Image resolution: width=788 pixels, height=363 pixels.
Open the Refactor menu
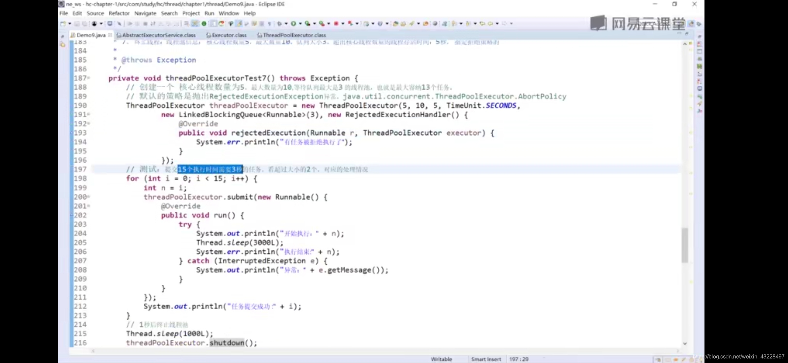coord(119,13)
